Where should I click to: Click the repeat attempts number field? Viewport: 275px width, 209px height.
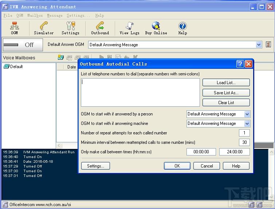[x=244, y=133]
